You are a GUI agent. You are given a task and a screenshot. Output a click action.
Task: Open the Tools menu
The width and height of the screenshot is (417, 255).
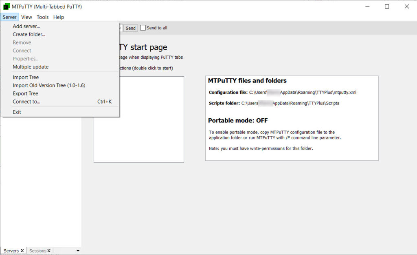(42, 17)
